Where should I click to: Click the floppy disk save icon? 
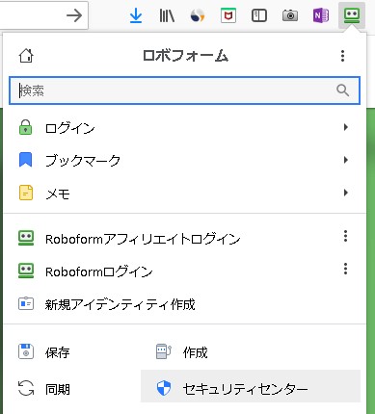click(x=26, y=351)
